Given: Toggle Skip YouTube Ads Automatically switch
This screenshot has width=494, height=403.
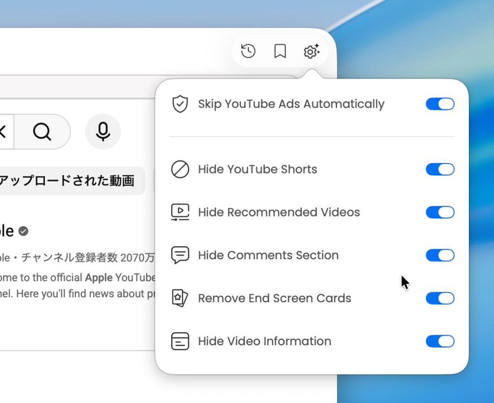Looking at the screenshot, I should (x=440, y=104).
